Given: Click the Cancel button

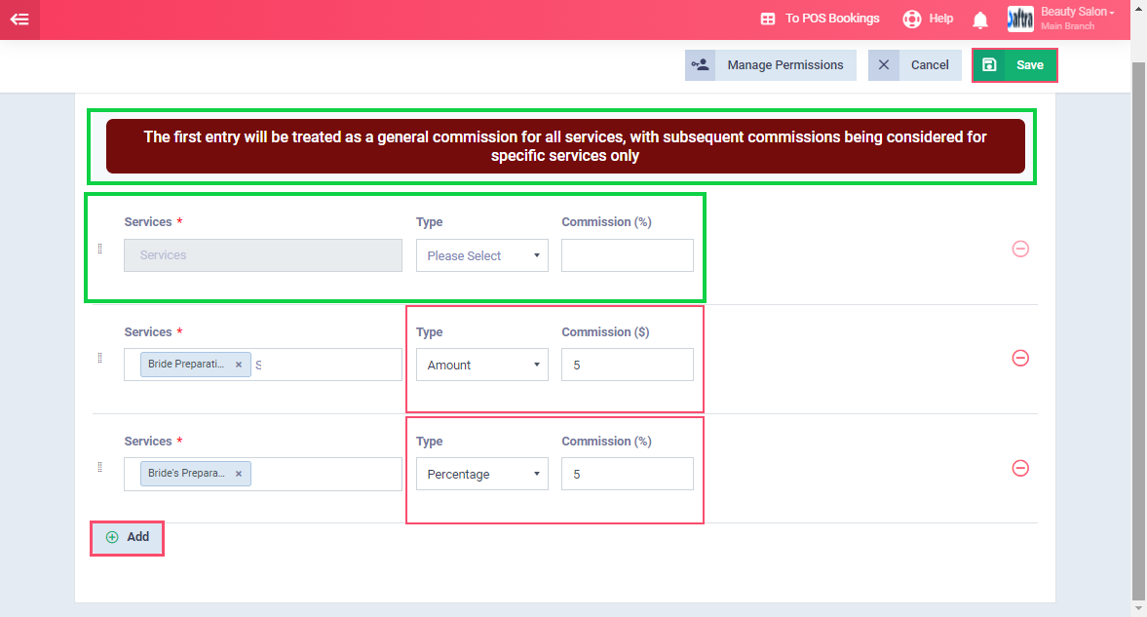Looking at the screenshot, I should [914, 65].
